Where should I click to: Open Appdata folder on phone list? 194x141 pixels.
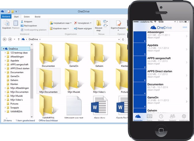161,49
